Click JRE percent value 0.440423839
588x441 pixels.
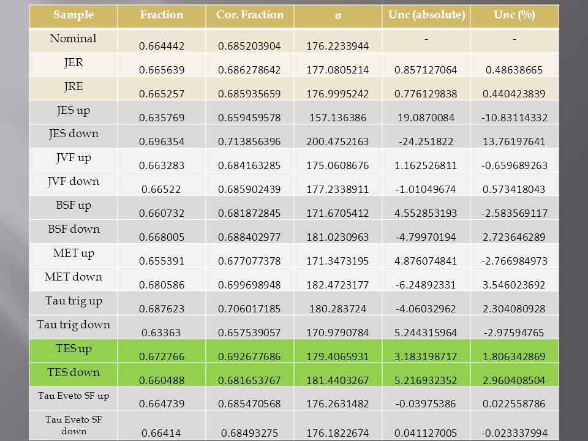pyautogui.click(x=514, y=94)
